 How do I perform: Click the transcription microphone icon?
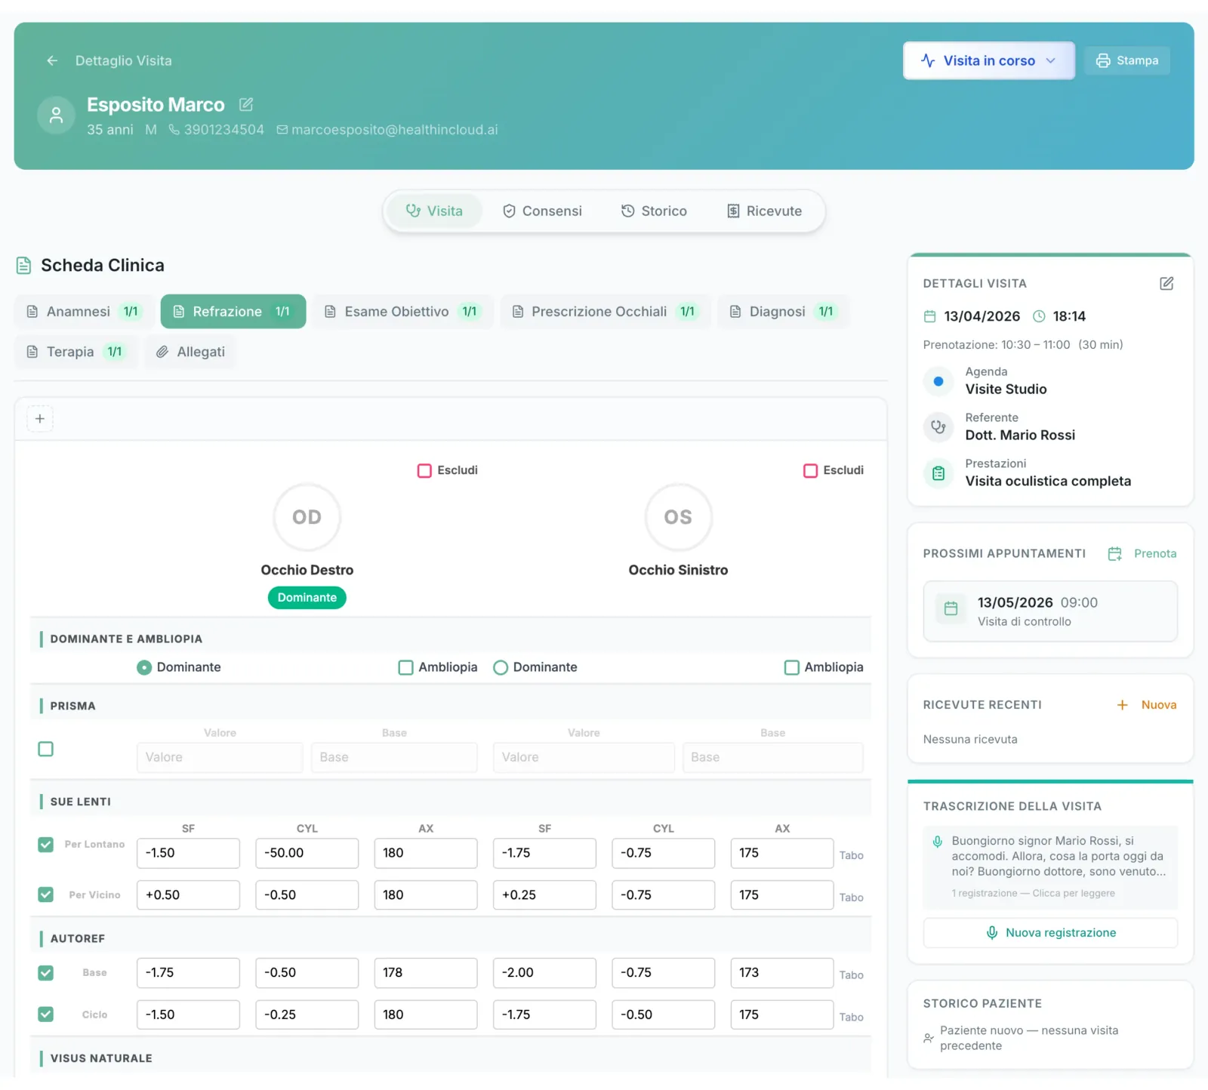click(938, 841)
